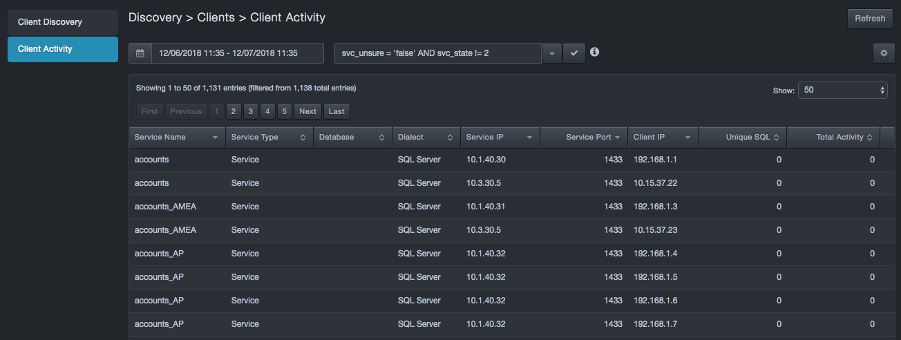This screenshot has width=901, height=340.
Task: Sort by Total Activity column
Action: pyautogui.click(x=833, y=137)
